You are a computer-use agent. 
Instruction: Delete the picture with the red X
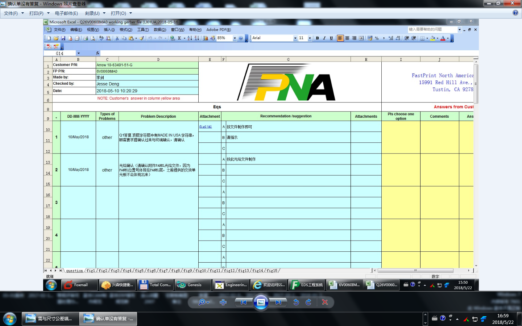click(x=325, y=302)
